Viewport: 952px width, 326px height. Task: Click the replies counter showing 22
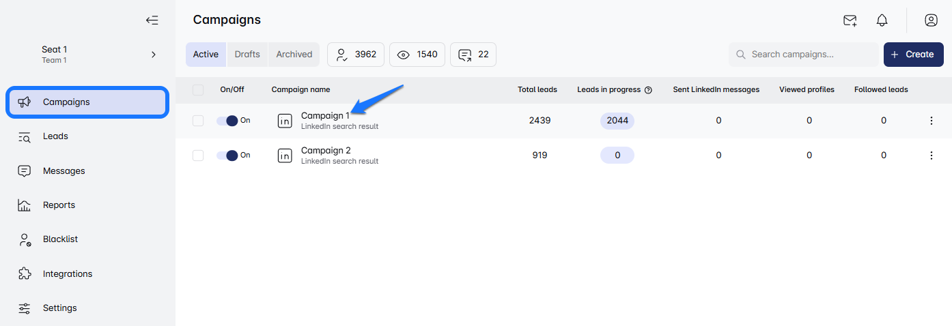tap(473, 55)
